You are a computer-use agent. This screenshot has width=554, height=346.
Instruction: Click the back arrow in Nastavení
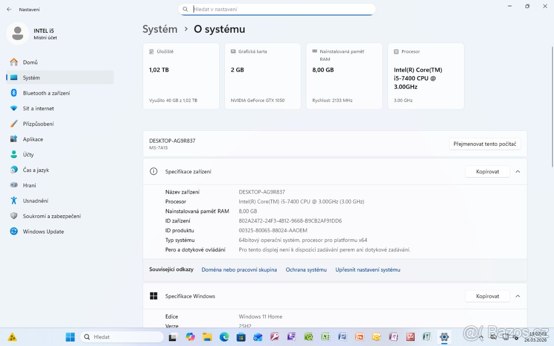click(x=9, y=9)
